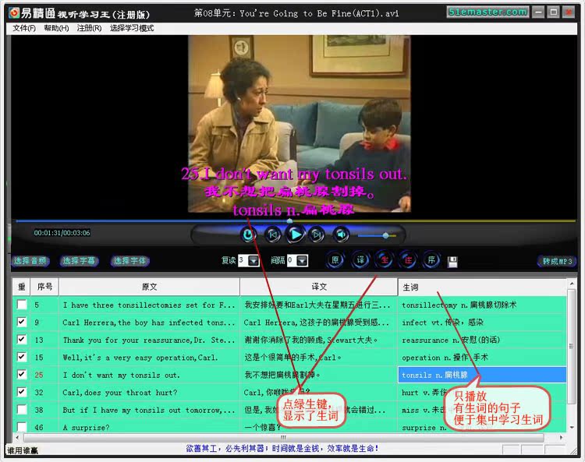Viewport: 585px width, 462px height.
Task: Toggle sequence number button 序
Action: [x=431, y=260]
